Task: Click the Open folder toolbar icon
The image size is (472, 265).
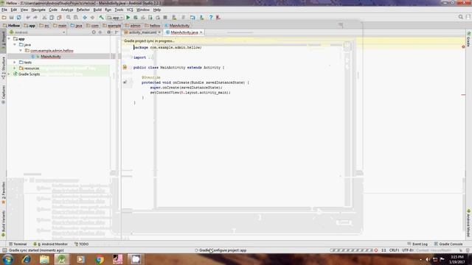Action: [4, 18]
